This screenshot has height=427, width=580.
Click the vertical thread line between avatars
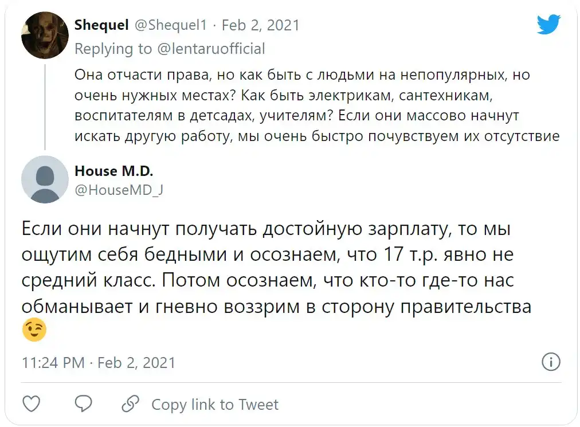tap(45, 103)
